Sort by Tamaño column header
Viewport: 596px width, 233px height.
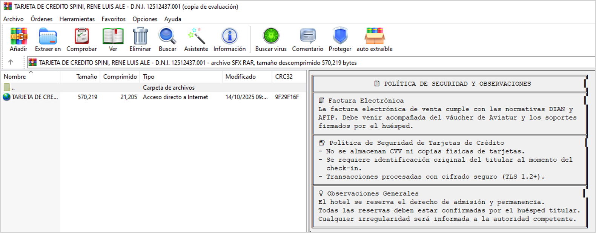pos(86,77)
